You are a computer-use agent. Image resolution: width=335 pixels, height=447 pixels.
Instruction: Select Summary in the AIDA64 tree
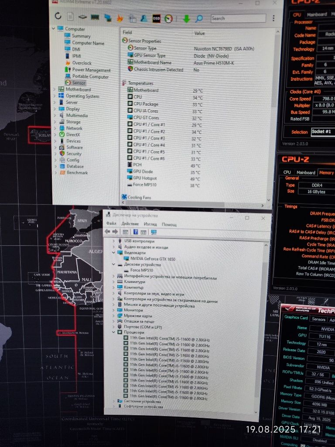[81, 36]
